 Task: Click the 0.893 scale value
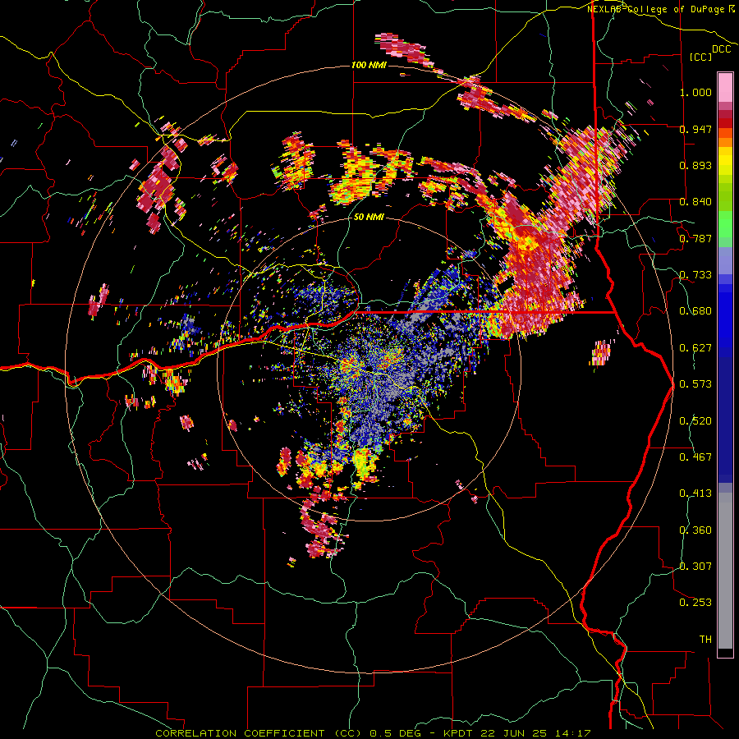[x=695, y=165]
